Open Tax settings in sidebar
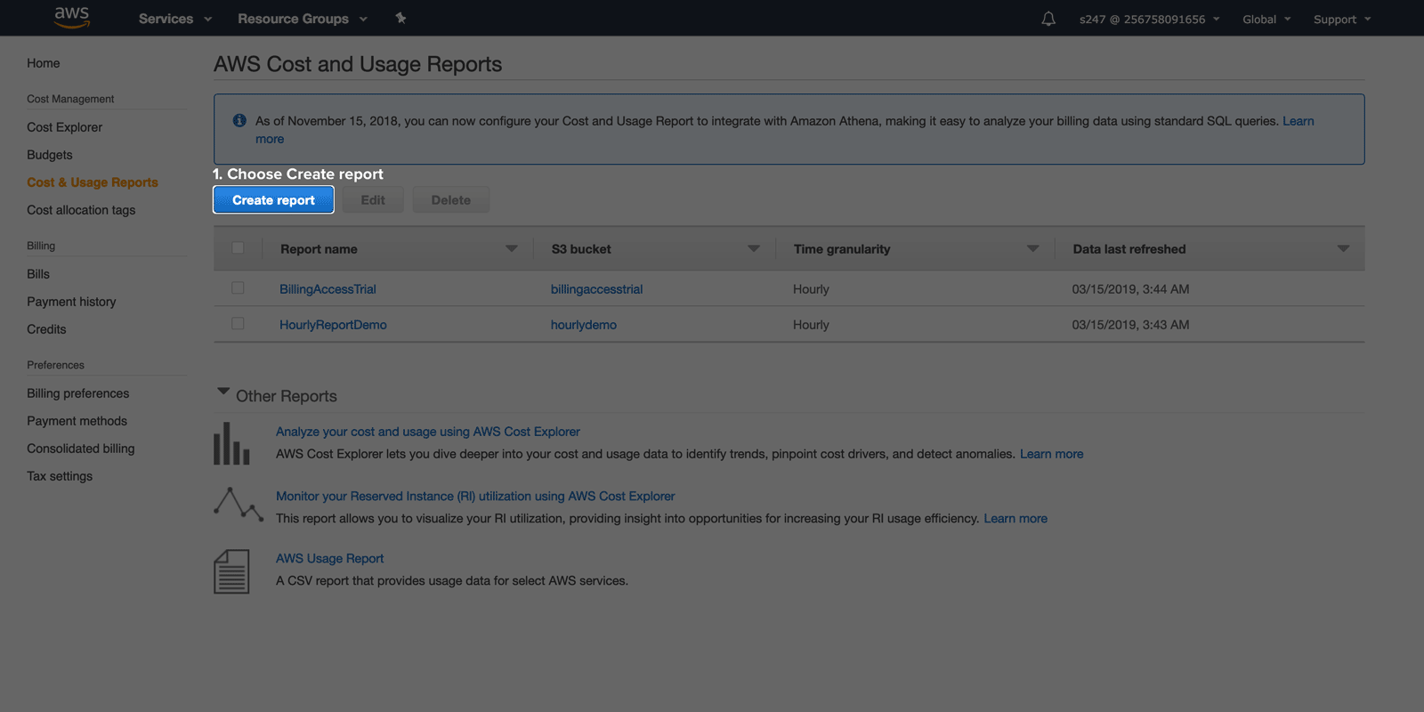The height and width of the screenshot is (712, 1424). click(x=60, y=476)
